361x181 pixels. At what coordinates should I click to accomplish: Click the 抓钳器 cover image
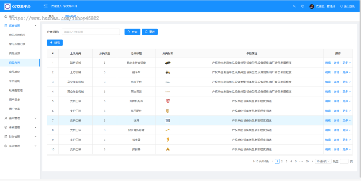point(168,149)
